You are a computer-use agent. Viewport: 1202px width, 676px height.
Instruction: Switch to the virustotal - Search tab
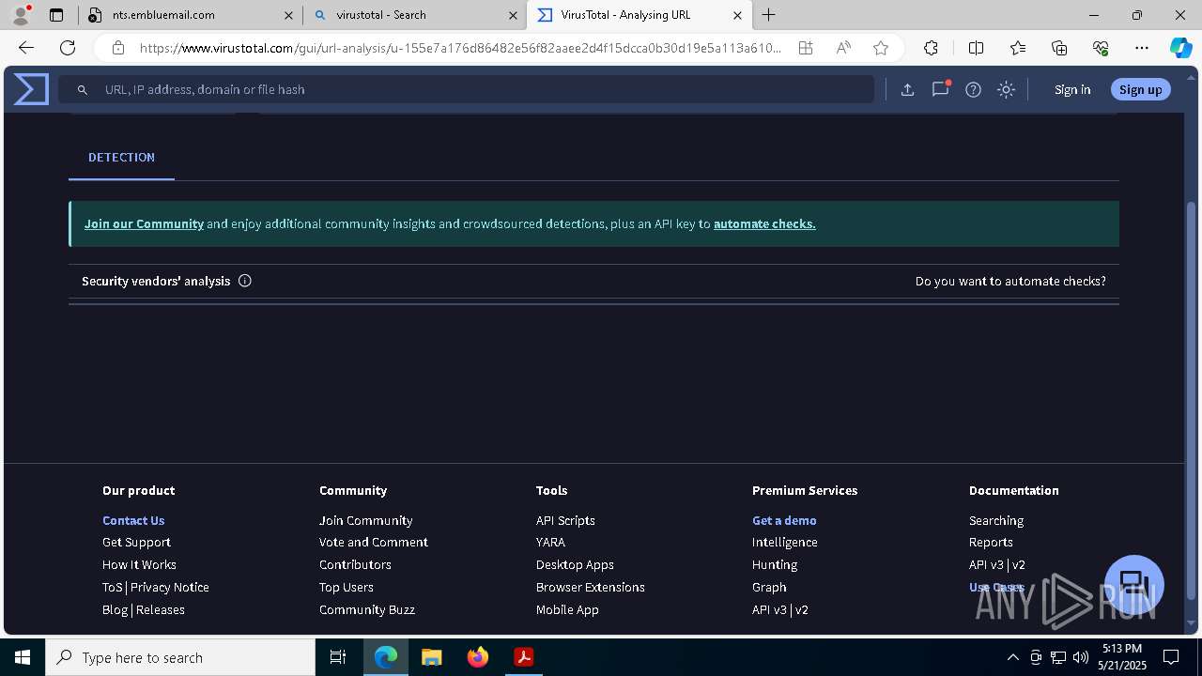414,15
